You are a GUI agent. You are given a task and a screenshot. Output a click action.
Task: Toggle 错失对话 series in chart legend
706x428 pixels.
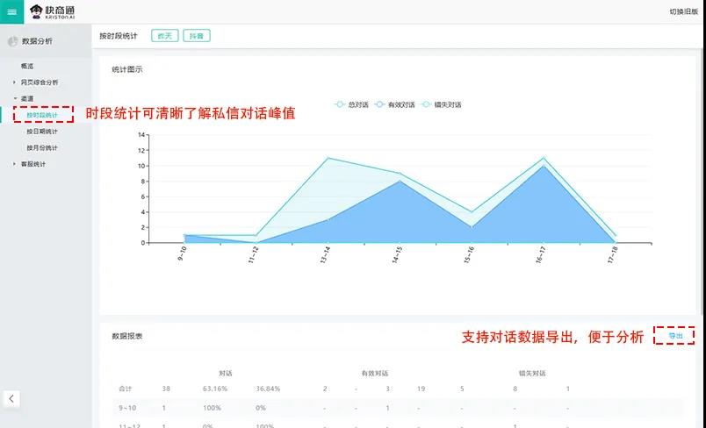(441, 104)
